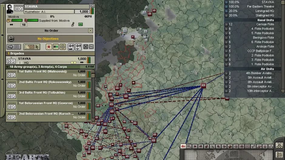The width and height of the screenshot is (285, 160).
Task: Click load onto ship transport icon
Action: coord(71,47)
